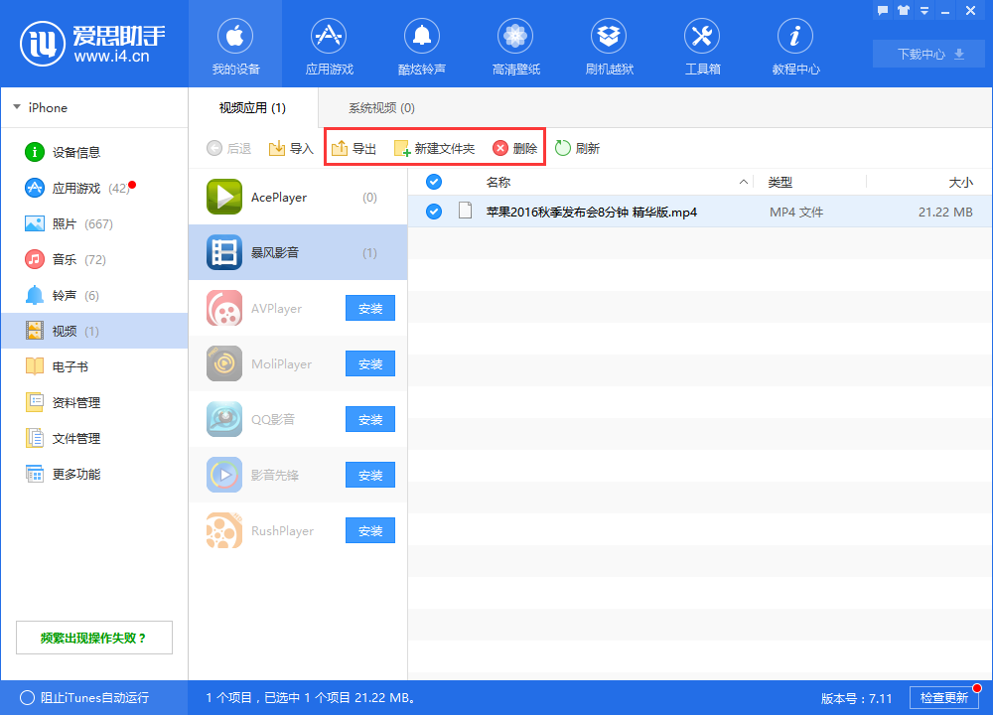Select 资料管理 in the sidebar
The width and height of the screenshot is (993, 715).
95,402
